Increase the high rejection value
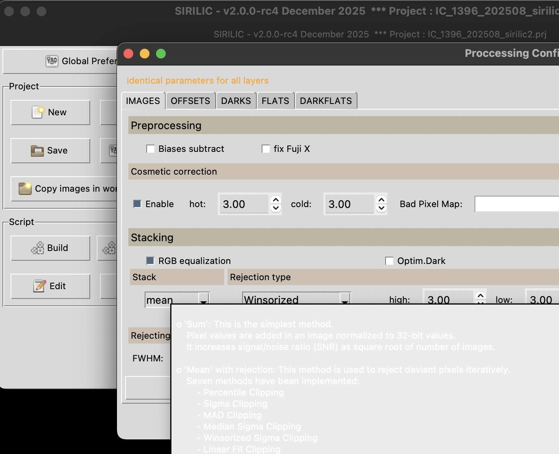The height and width of the screenshot is (454, 559). click(x=481, y=296)
